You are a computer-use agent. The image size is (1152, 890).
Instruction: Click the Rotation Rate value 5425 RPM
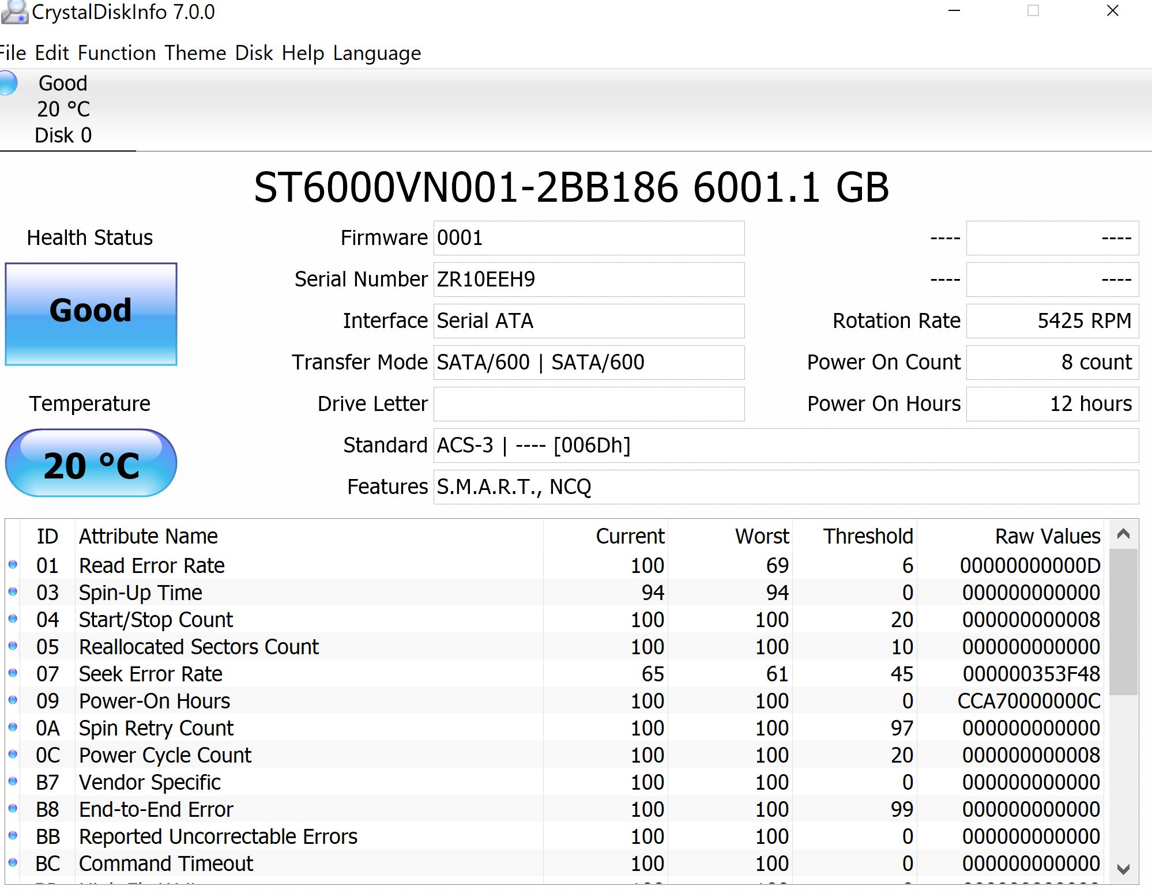(1052, 321)
